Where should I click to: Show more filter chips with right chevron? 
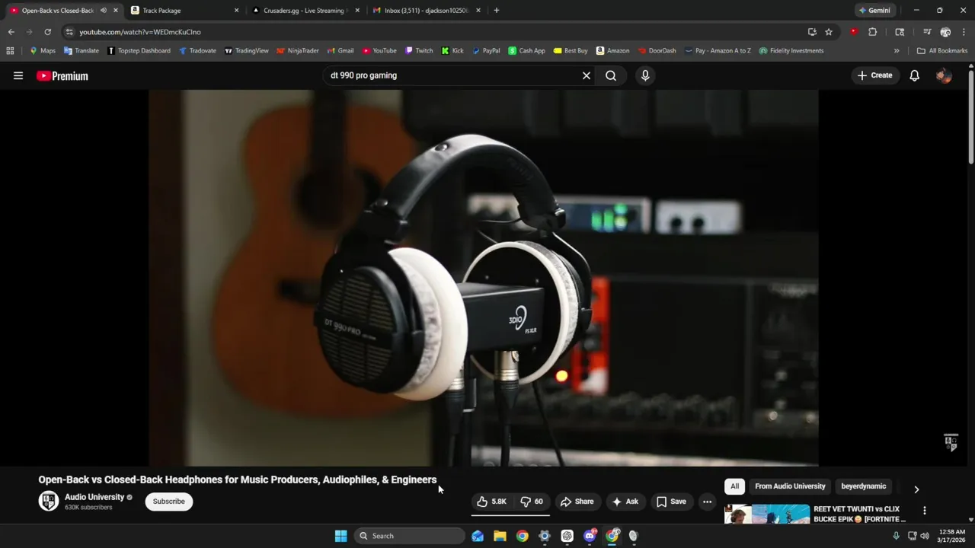(916, 489)
